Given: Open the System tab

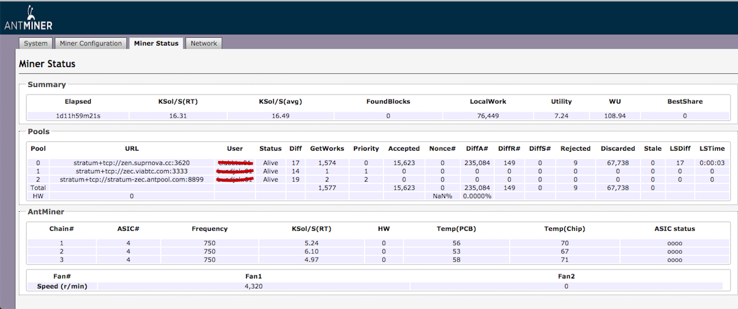Looking at the screenshot, I should [36, 43].
